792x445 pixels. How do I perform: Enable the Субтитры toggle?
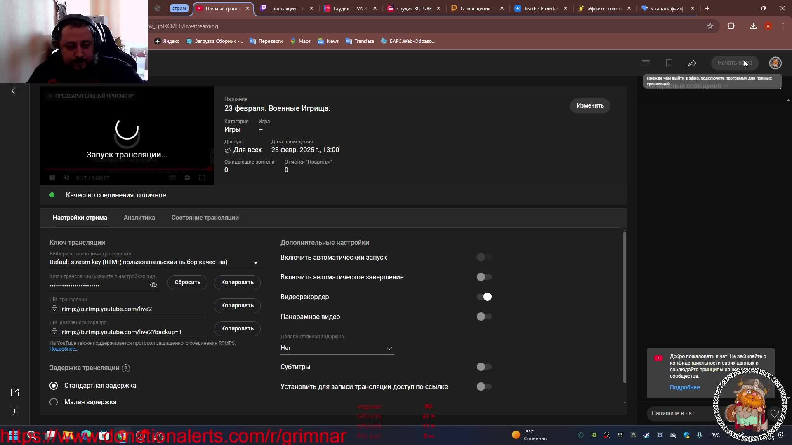pos(484,367)
